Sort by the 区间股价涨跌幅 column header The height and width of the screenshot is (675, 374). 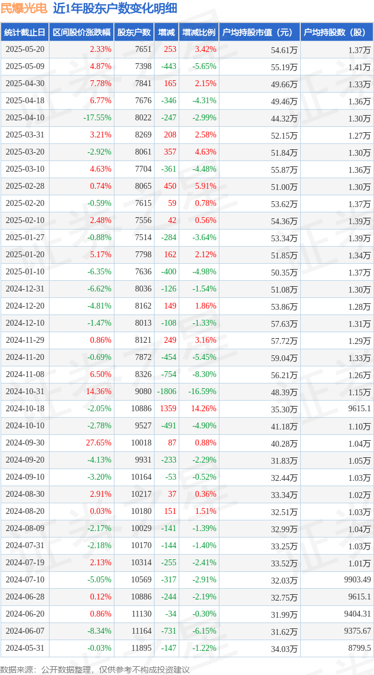coord(81,32)
